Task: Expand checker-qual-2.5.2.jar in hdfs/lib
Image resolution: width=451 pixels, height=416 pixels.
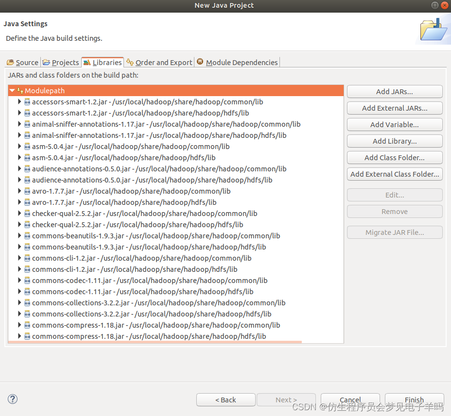Action: pyautogui.click(x=19, y=224)
